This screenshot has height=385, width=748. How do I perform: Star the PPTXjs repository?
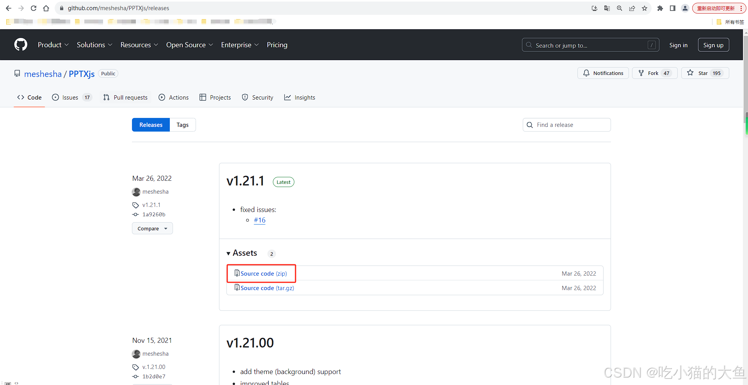(705, 73)
